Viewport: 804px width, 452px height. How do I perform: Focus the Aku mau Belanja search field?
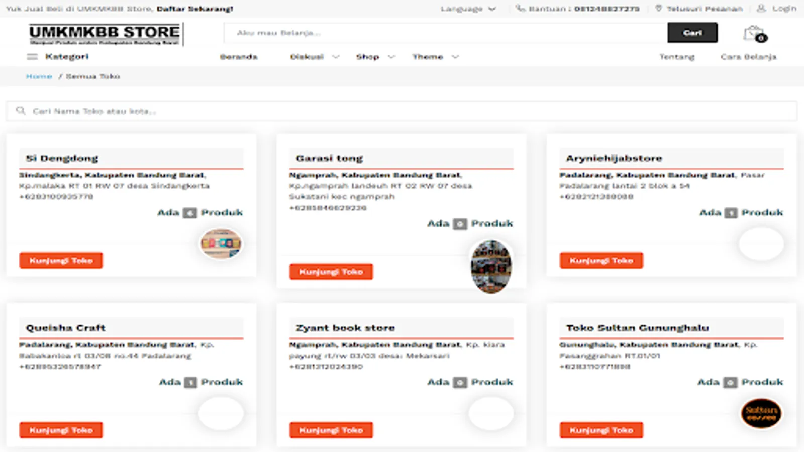point(446,33)
